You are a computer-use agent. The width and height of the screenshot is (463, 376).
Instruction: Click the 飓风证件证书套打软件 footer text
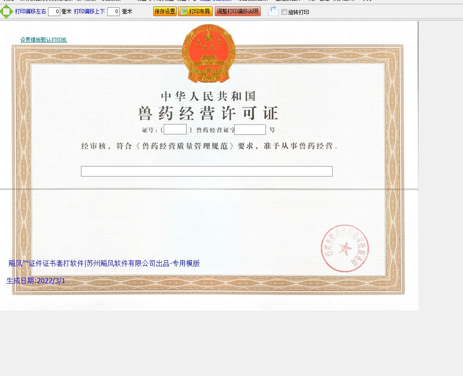pyautogui.click(x=104, y=263)
